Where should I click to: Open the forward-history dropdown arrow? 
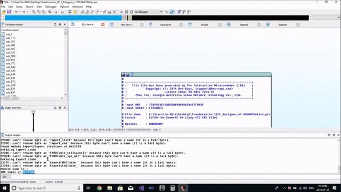click(27, 12)
